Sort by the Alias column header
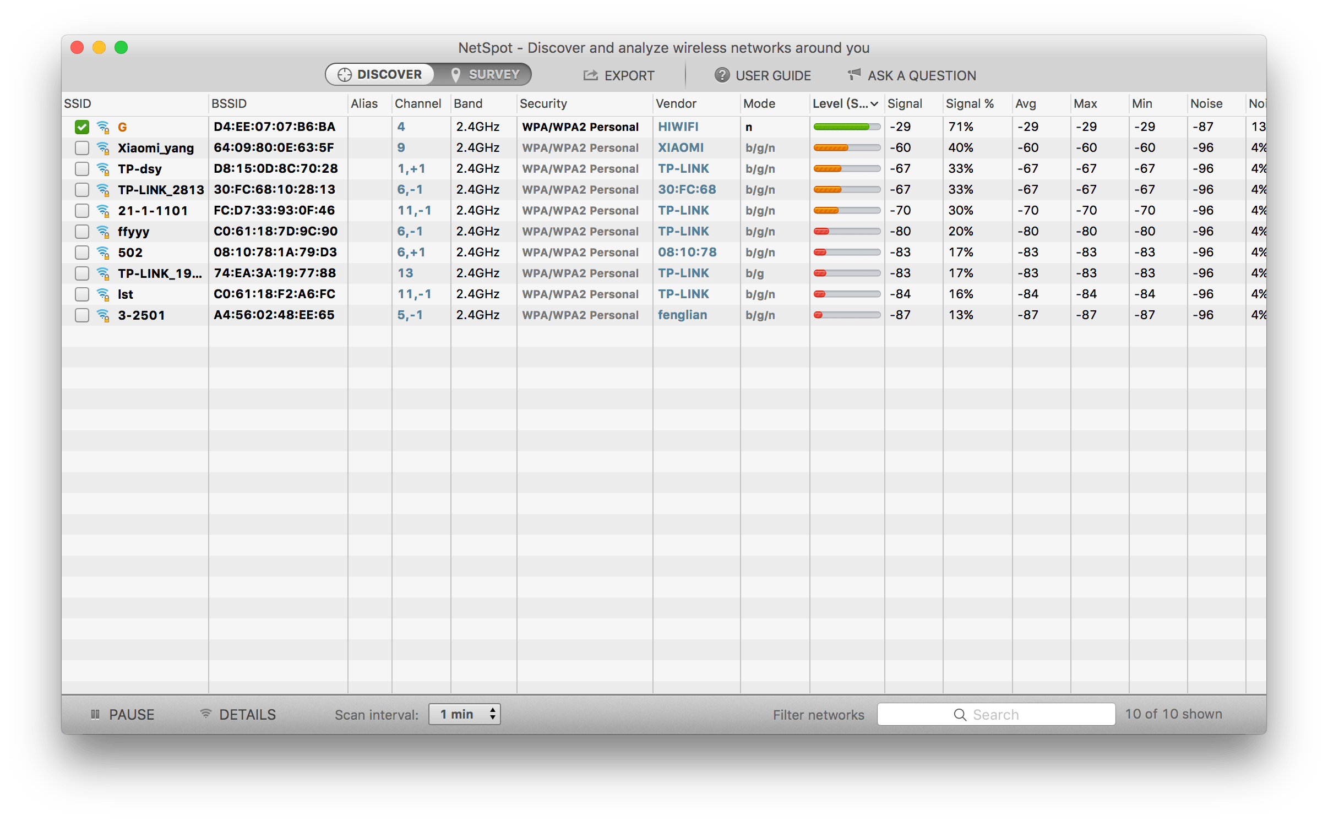This screenshot has height=822, width=1328. [x=369, y=103]
